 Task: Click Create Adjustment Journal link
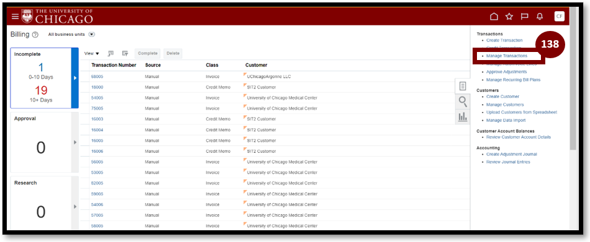511,154
